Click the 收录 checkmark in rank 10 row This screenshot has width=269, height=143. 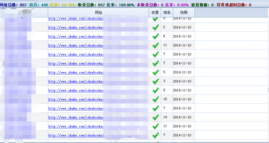(155, 99)
